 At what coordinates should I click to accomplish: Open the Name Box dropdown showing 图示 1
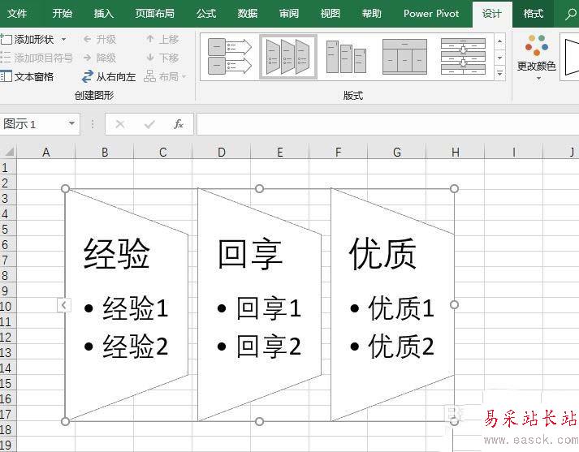click(x=71, y=123)
